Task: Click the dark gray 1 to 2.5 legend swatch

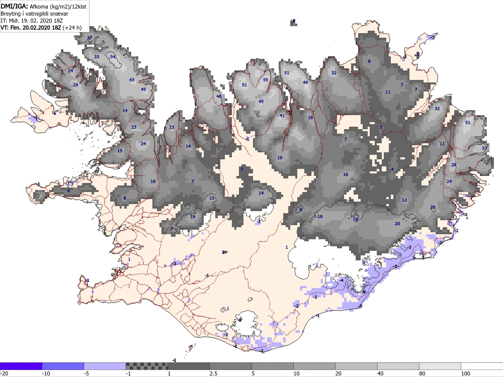Action: pos(189,366)
